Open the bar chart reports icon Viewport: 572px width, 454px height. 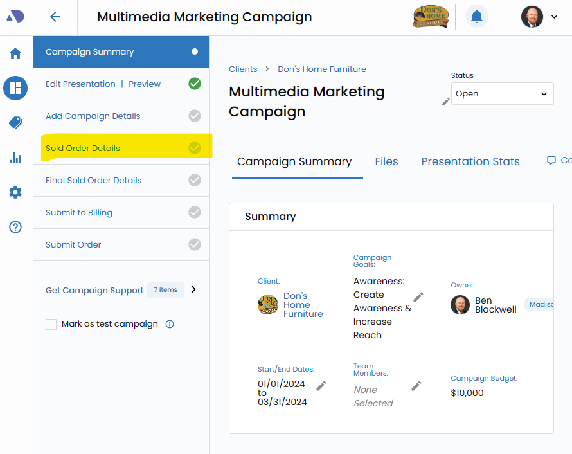point(15,158)
